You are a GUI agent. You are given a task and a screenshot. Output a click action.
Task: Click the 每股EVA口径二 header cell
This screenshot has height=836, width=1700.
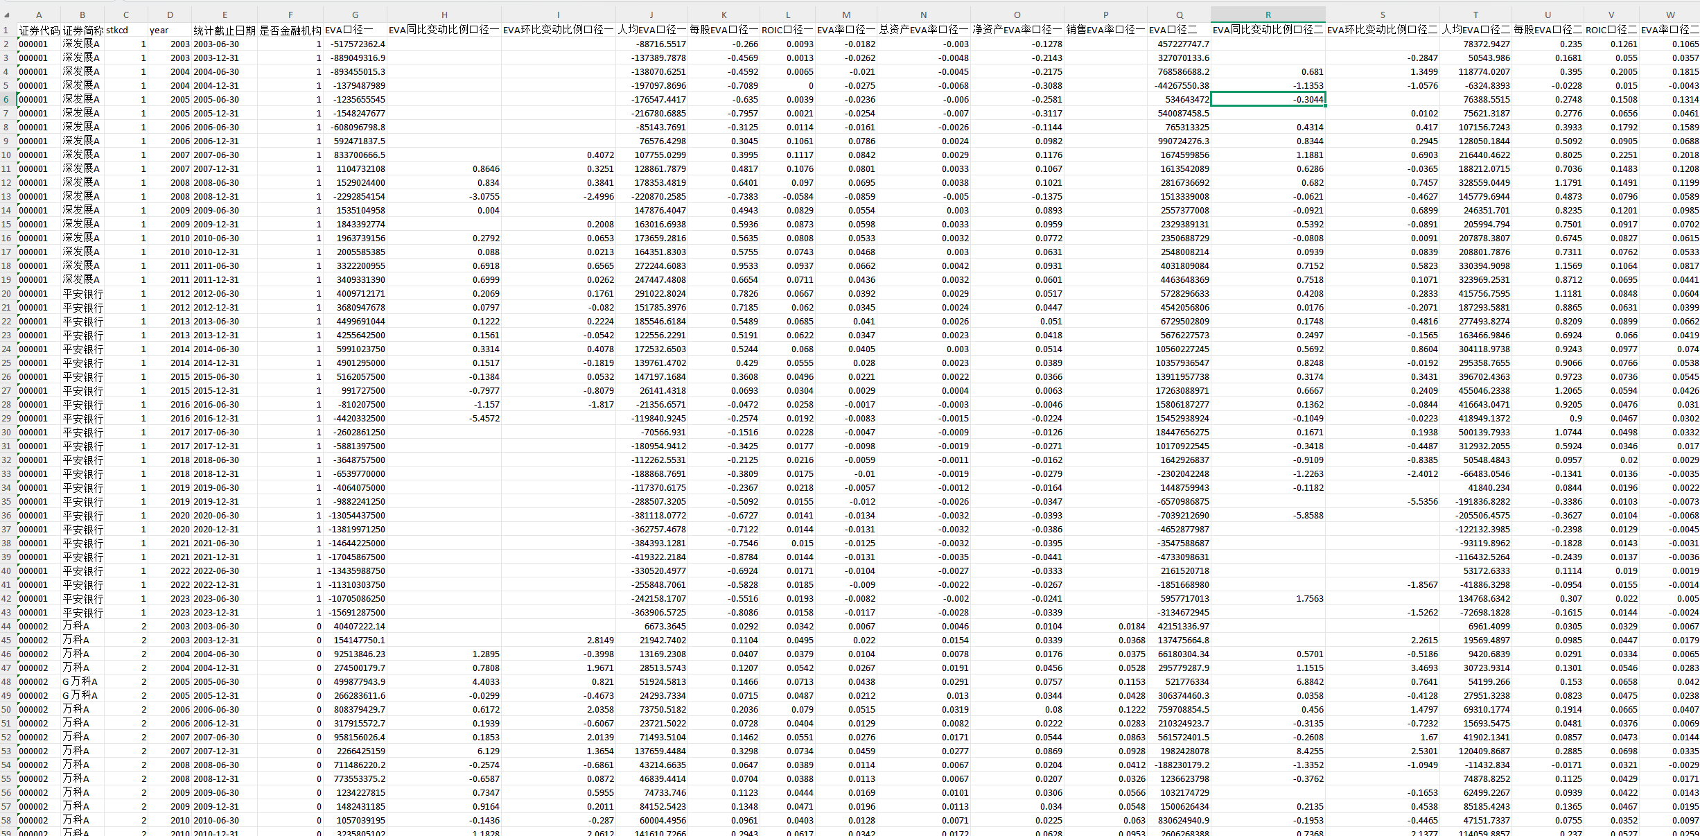[x=1547, y=30]
